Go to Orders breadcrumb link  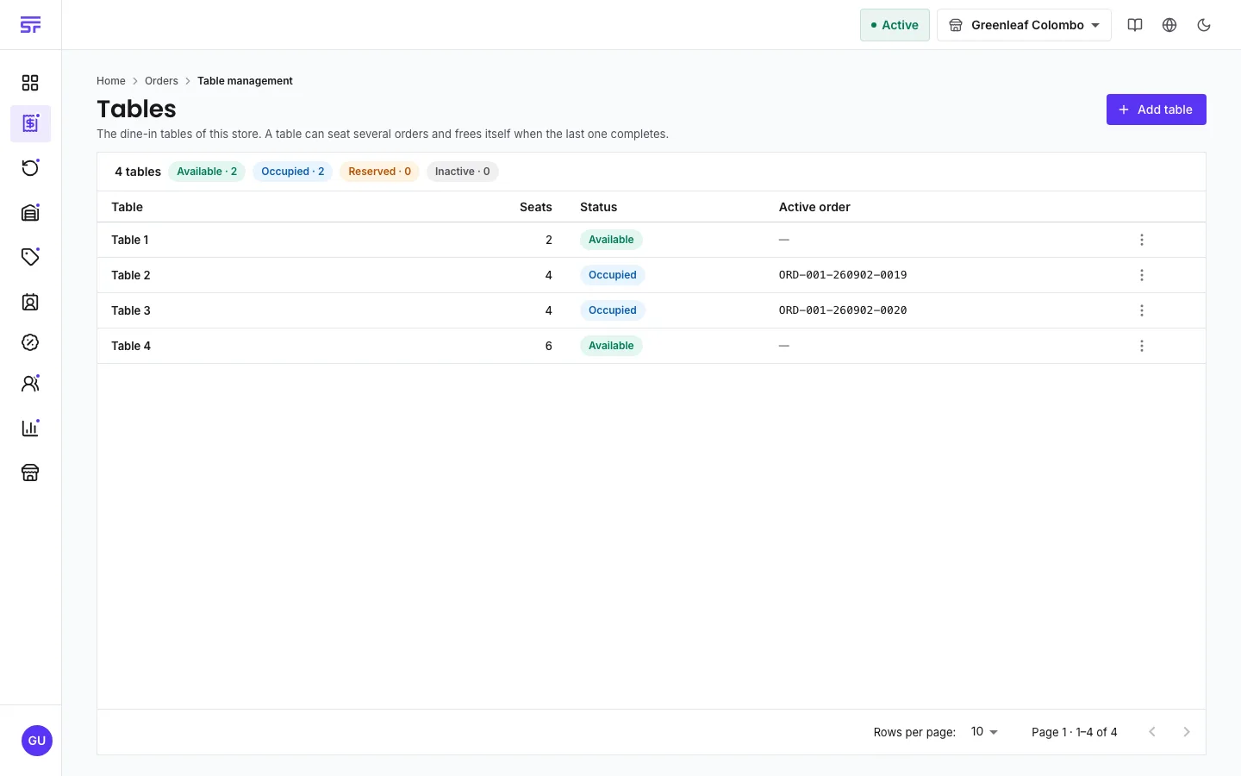[161, 81]
